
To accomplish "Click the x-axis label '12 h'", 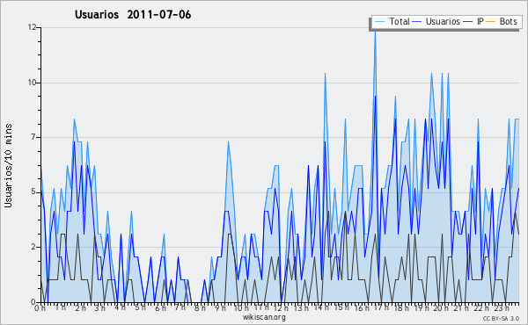I will click(x=282, y=307).
